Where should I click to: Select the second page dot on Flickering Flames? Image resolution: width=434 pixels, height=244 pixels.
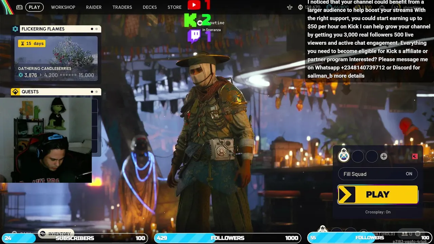tap(96, 29)
